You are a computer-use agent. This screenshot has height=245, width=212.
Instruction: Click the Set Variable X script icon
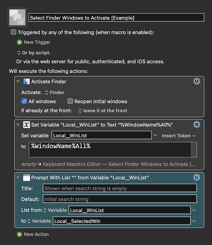[26, 125]
